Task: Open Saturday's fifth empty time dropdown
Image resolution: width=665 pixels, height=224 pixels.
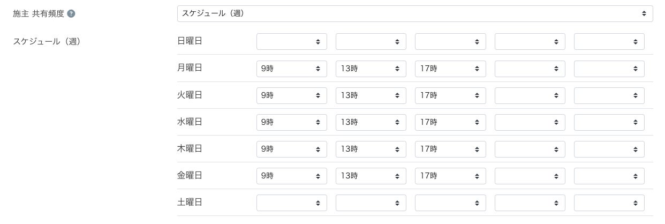Action: click(x=609, y=203)
